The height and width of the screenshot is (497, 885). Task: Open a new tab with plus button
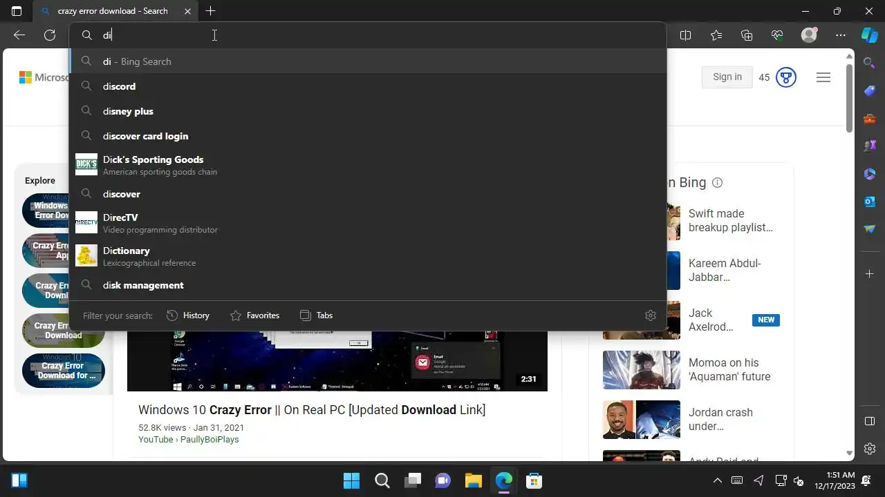click(210, 11)
